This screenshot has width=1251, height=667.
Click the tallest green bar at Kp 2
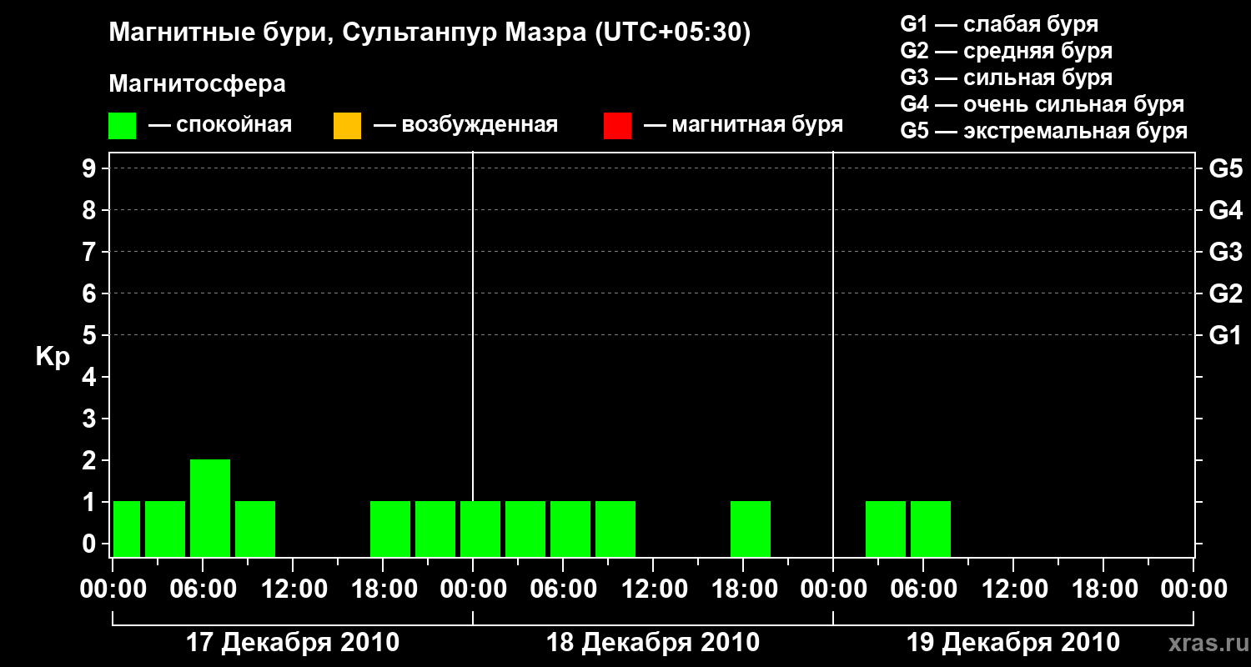[210, 508]
